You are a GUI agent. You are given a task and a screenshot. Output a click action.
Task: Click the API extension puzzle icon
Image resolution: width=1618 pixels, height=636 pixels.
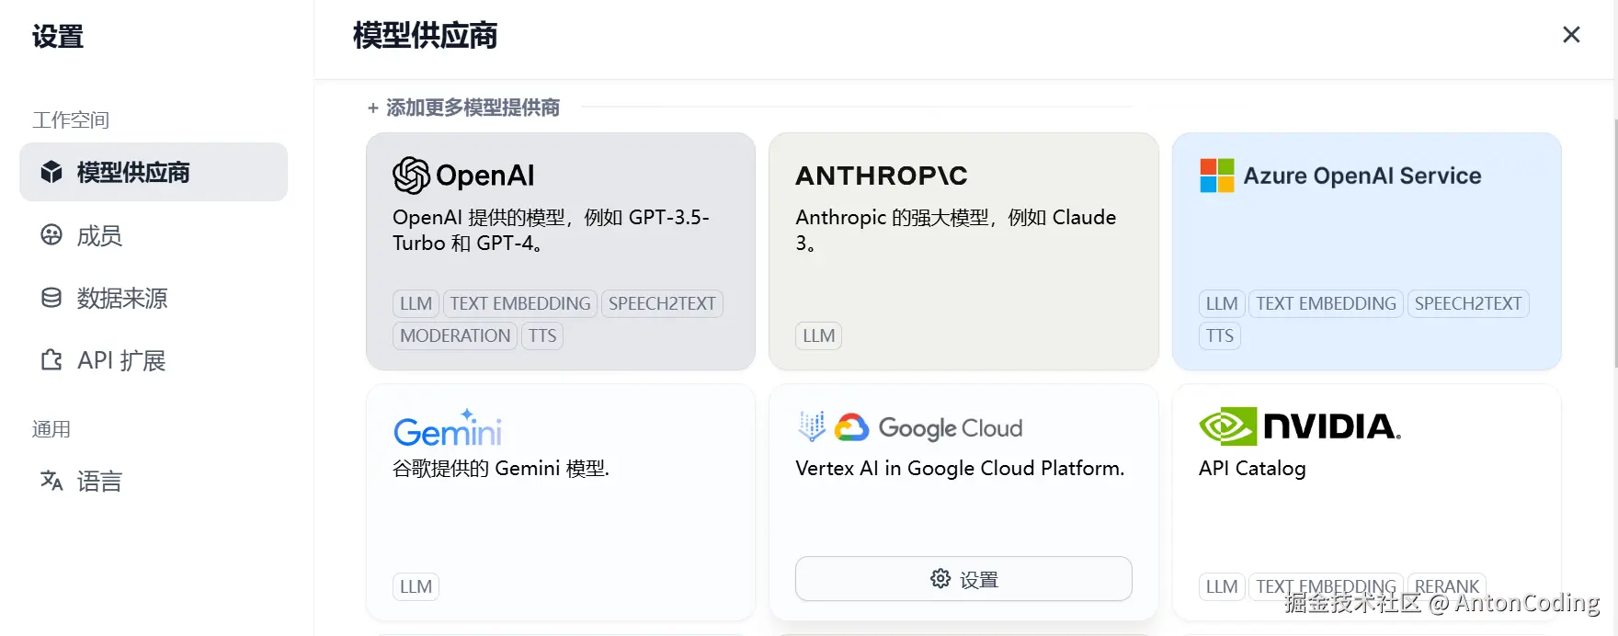click(x=51, y=360)
